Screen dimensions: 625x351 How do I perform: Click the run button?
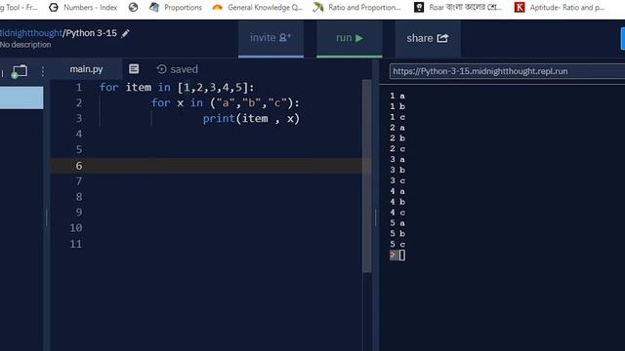pyautogui.click(x=350, y=38)
